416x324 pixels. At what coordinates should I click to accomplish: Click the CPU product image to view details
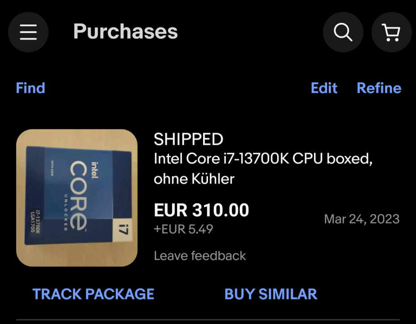tap(76, 197)
